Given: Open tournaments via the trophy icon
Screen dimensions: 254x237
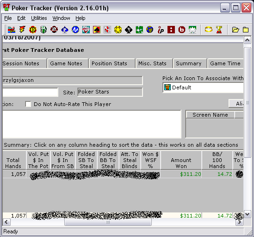Looking at the screenshot, I should pos(219,30).
